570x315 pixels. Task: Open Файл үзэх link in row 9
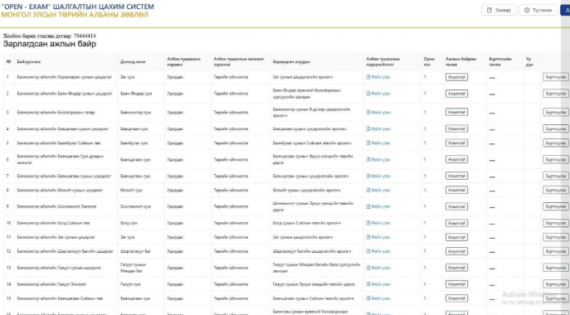tap(378, 206)
